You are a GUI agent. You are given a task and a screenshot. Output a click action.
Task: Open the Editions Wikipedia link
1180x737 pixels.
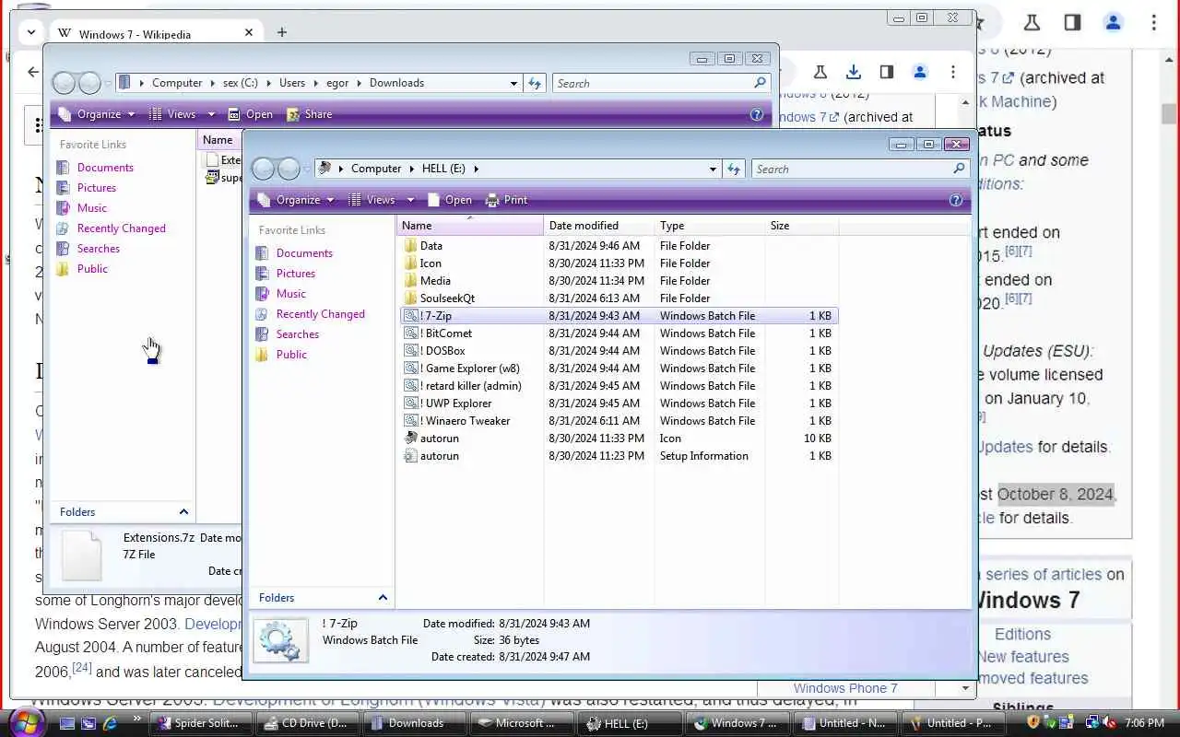(1022, 635)
